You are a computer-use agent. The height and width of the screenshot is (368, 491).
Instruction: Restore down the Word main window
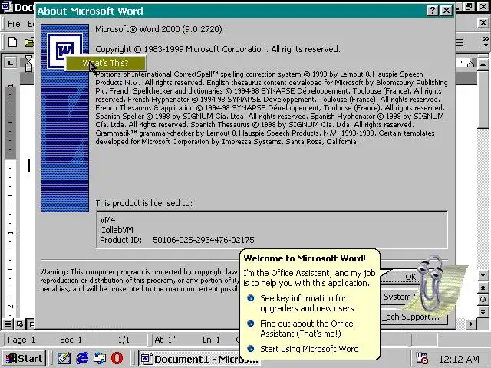click(x=469, y=6)
